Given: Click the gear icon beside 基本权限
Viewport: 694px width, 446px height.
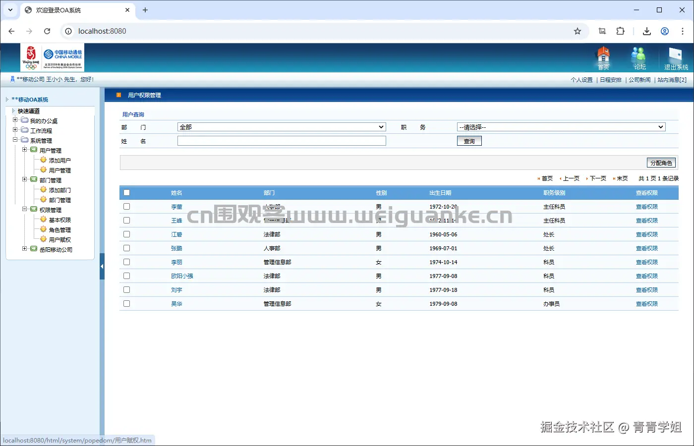Looking at the screenshot, I should [x=44, y=220].
